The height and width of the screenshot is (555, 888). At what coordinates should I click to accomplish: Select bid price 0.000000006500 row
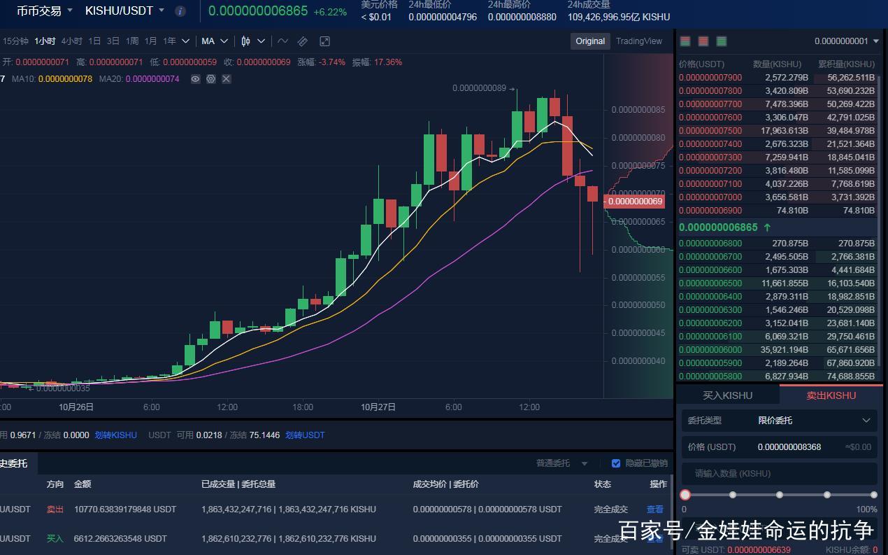[777, 283]
